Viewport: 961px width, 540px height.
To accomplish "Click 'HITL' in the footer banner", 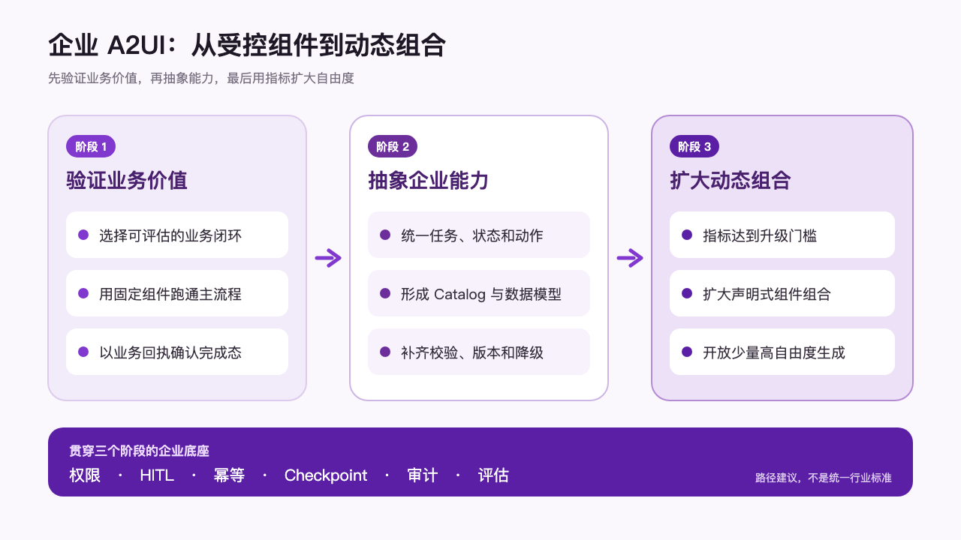I will pyautogui.click(x=157, y=475).
